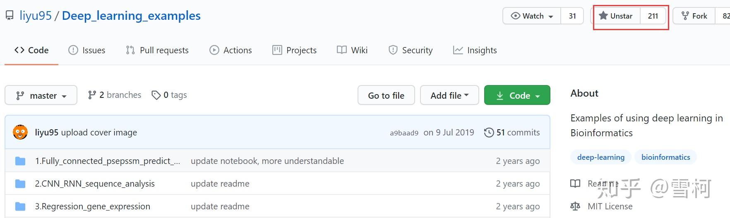Image resolution: width=730 pixels, height=218 pixels.
Task: Click folder icon for 3.Regression_gene_expression
Action: [20, 206]
